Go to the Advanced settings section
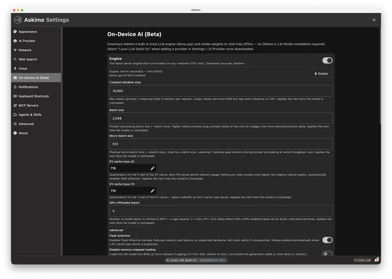Image resolution: width=392 pixels, height=279 pixels. (x=36, y=124)
